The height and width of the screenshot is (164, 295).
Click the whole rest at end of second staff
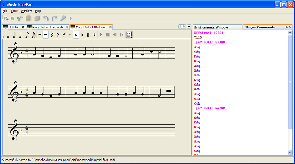click(169, 91)
